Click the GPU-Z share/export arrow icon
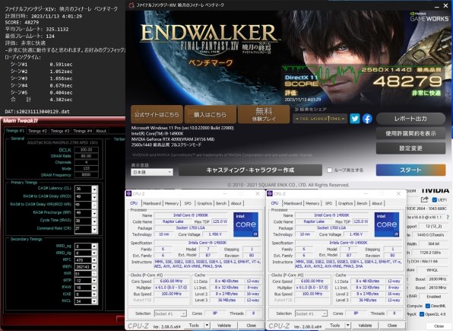 point(424,199)
